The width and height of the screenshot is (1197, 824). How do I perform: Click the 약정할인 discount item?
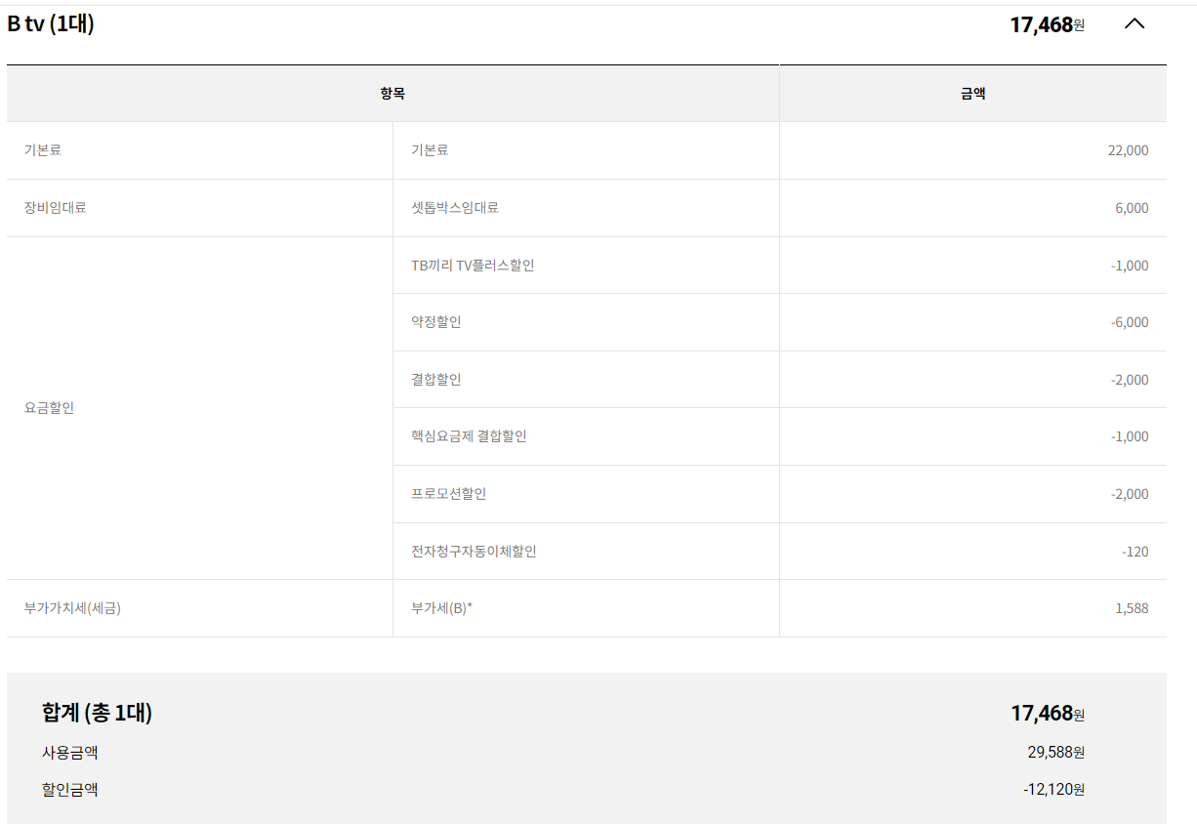(x=436, y=322)
